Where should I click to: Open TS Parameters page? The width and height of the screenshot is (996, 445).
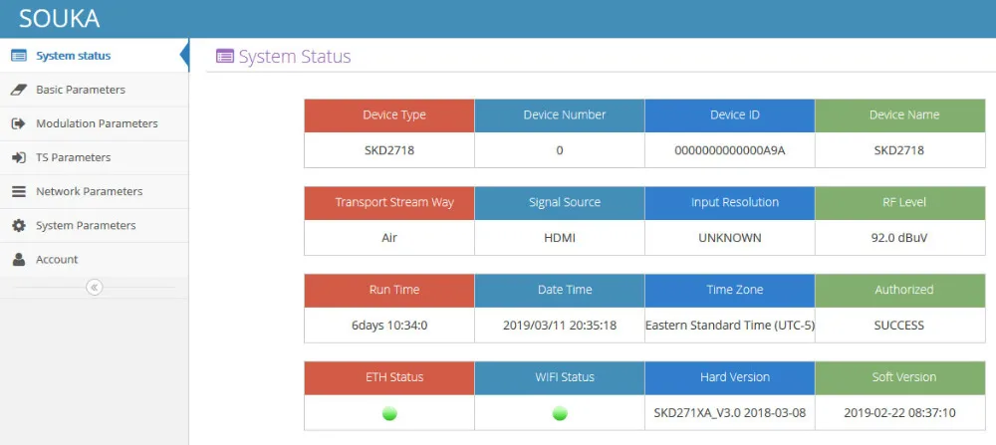(x=94, y=157)
